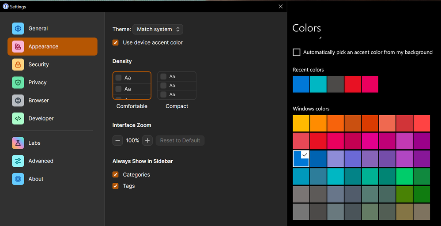Enable automatically pick accent color checkbox

pos(297,53)
